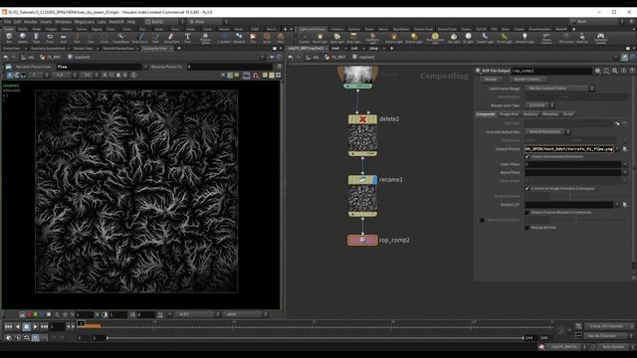The image size is (637, 358).
Task: Toggle Convert to Image Format's Colorspace checkbox
Action: 528,188
